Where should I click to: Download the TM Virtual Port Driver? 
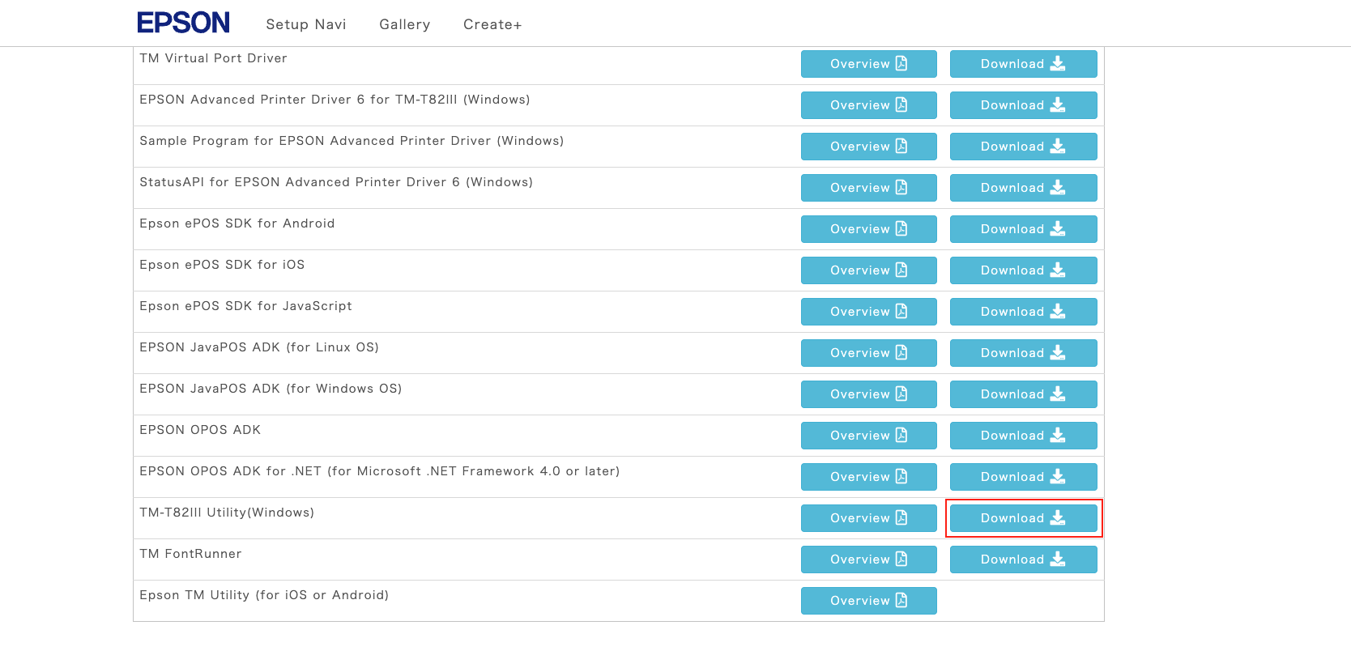coord(1024,64)
